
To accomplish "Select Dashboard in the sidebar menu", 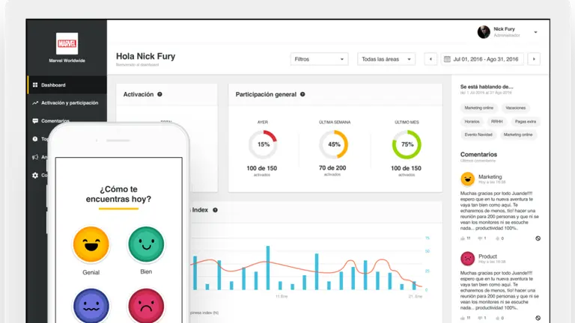I will (53, 85).
